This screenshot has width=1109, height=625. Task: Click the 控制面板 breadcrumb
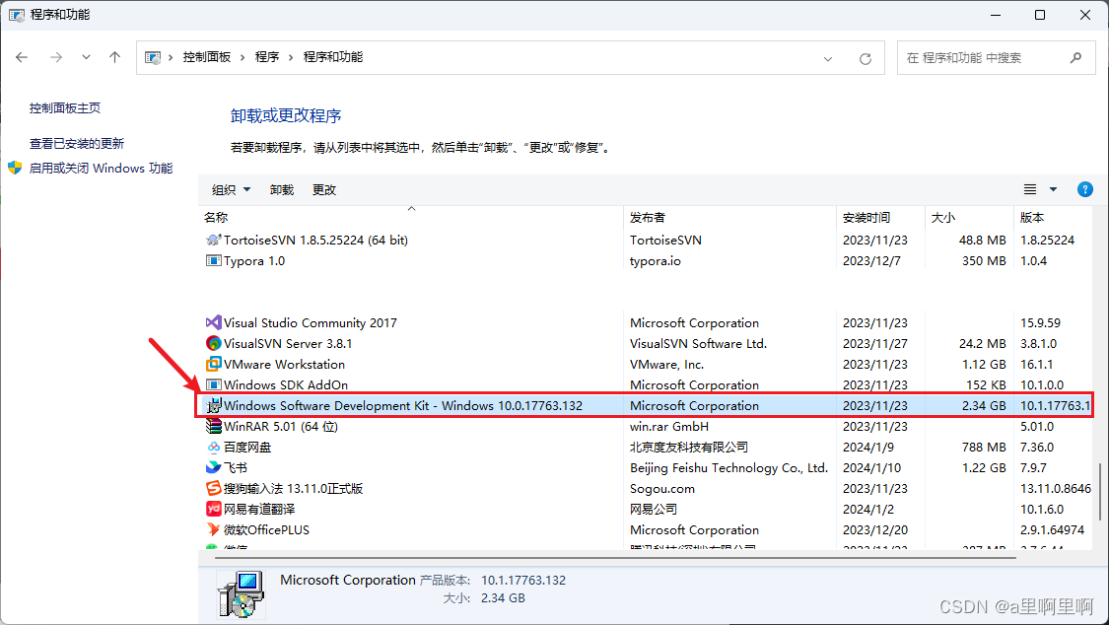click(207, 57)
